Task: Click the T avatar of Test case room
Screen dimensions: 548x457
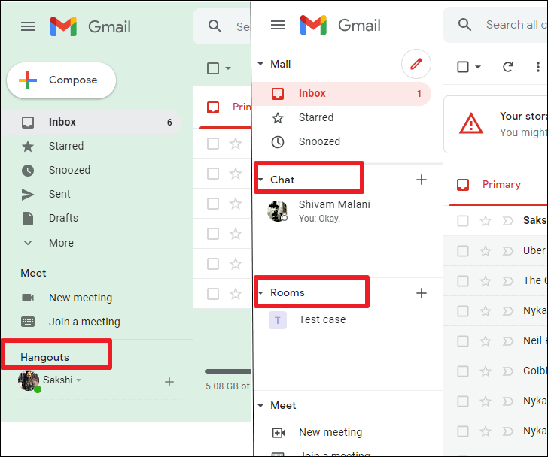Action: pos(278,320)
